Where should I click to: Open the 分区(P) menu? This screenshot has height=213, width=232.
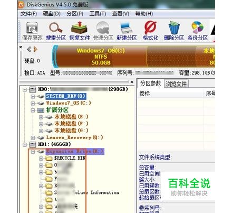[75, 14]
